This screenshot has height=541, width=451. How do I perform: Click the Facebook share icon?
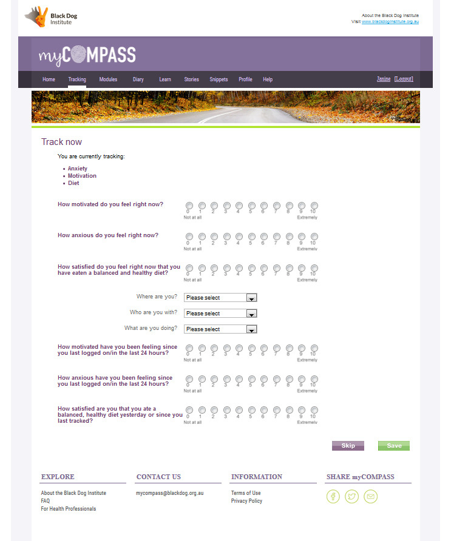coord(333,497)
